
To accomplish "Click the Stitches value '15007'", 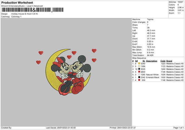I will click(180, 2).
